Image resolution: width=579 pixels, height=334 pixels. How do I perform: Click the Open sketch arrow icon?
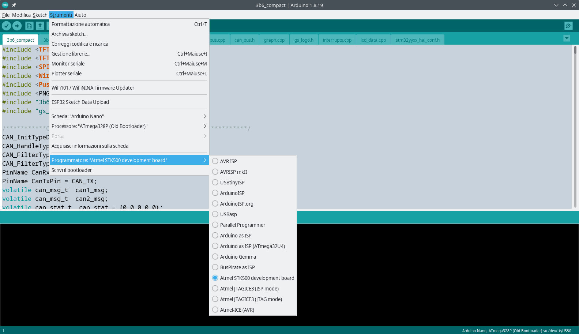[40, 26]
